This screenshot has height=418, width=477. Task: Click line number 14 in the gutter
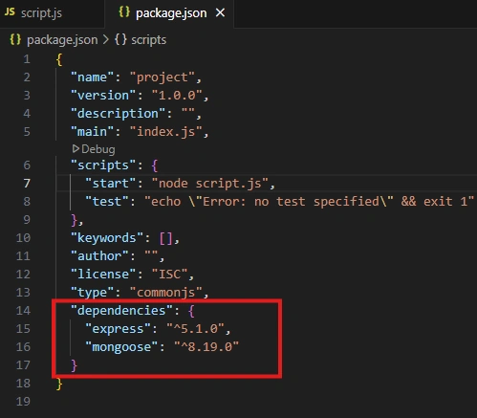click(23, 311)
